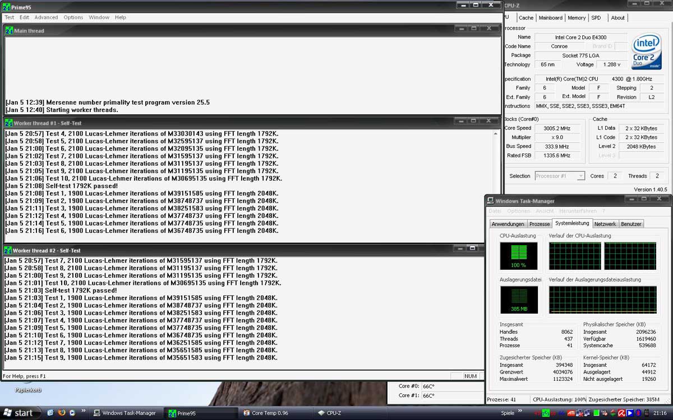The width and height of the screenshot is (673, 420).
Task: Click the Intel Core 2 Duo logo in CPU-Z
Action: point(646,52)
